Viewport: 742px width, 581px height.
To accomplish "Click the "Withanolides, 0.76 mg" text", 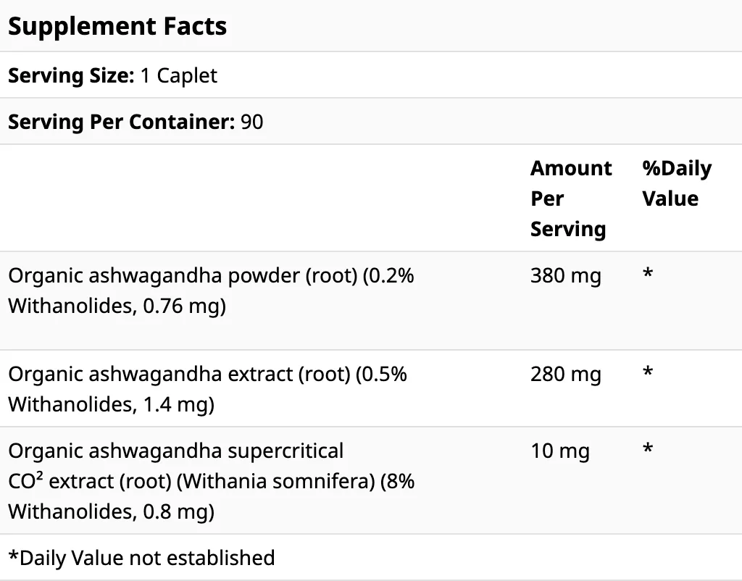I will [x=117, y=306].
